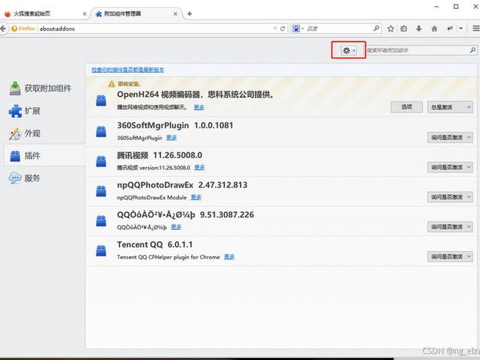Image resolution: width=480 pixels, height=360 pixels.
Task: Open 扩展 extensions sidebar category
Action: 25,111
